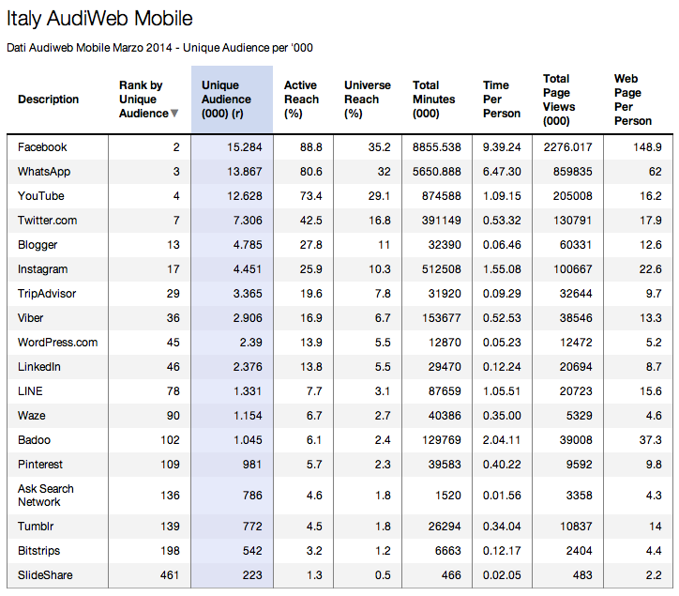Select the WordPress.com row label
The image size is (679, 596).
point(57,343)
